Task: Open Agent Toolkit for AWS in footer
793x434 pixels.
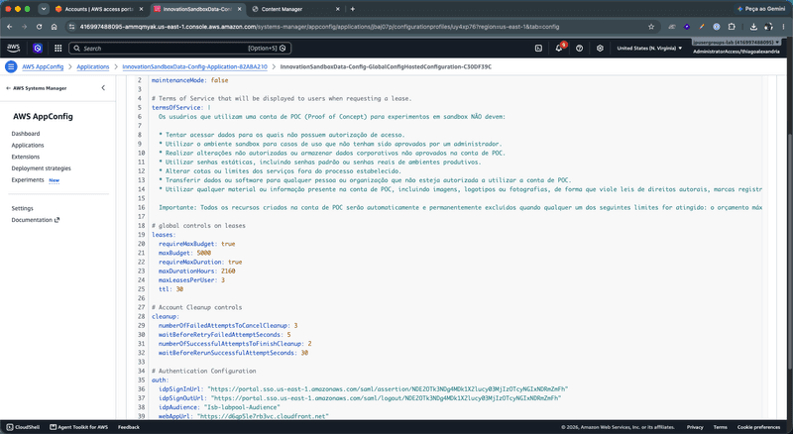Action: click(x=79, y=427)
